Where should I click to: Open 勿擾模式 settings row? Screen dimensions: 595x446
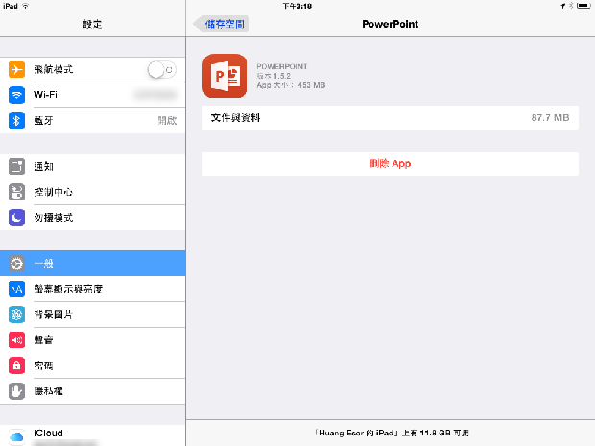tap(93, 218)
